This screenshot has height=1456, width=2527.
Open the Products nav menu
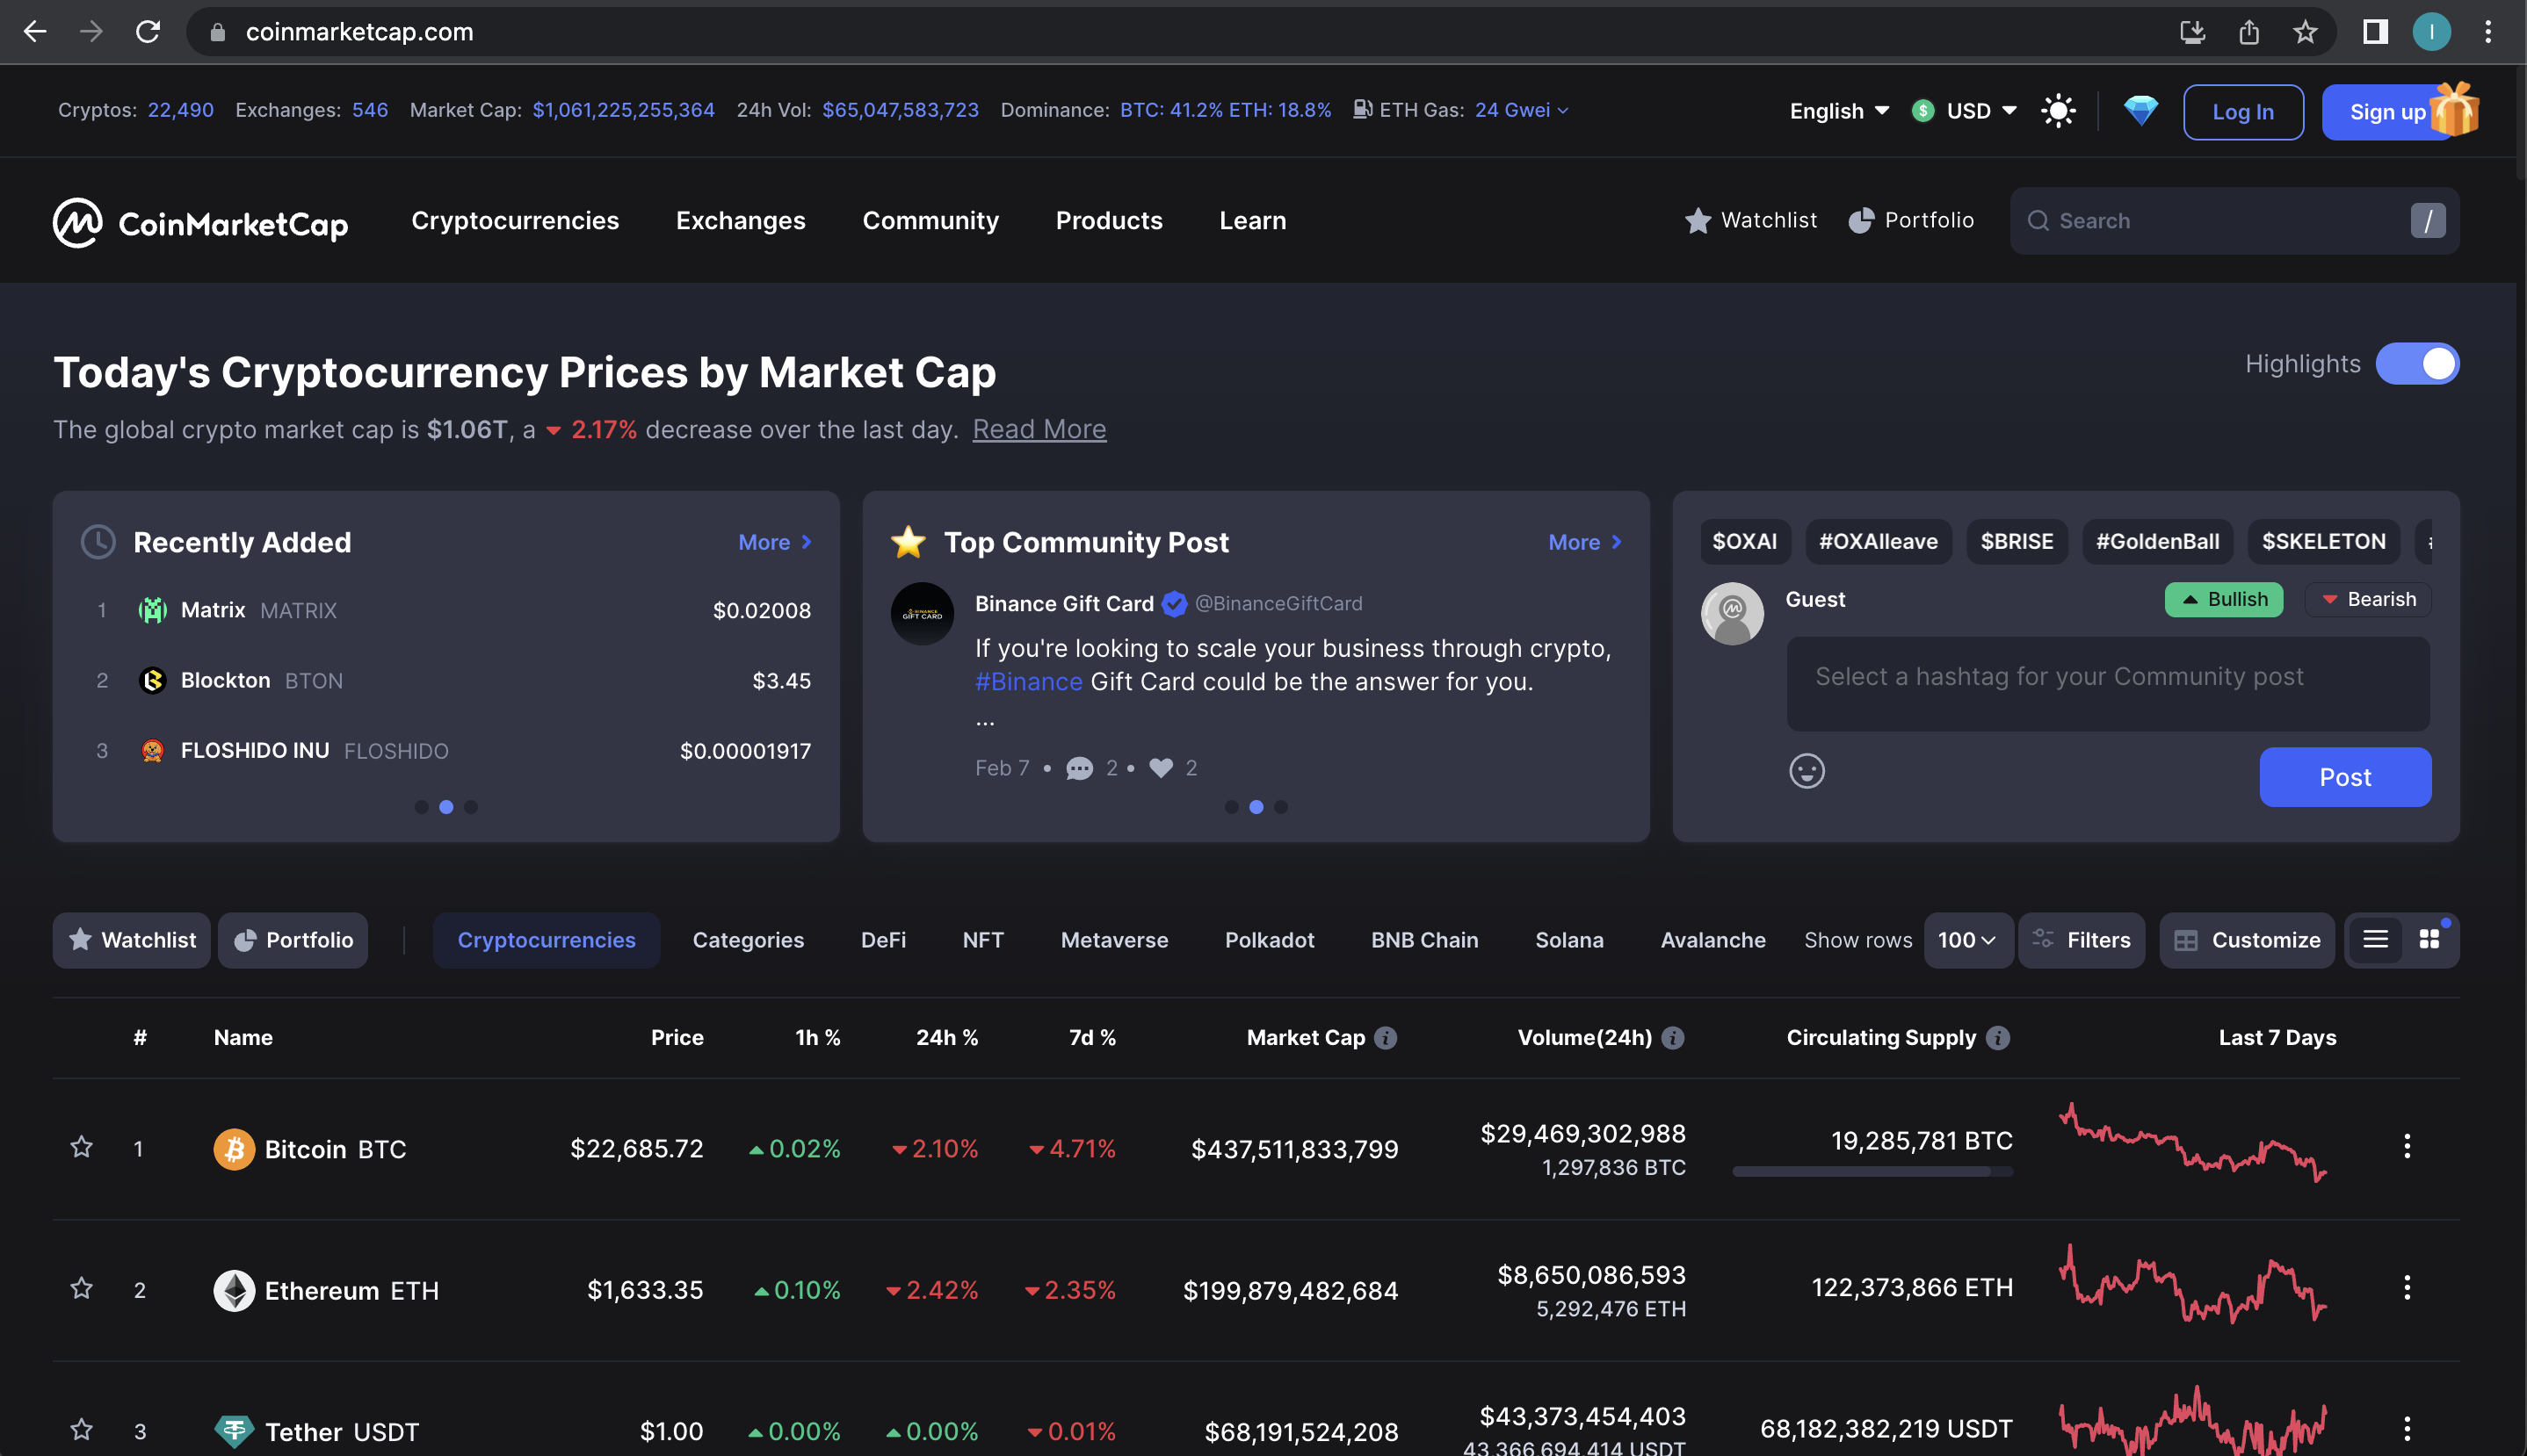pos(1109,221)
